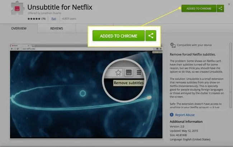Open the Reviews tab
Image resolution: width=233 pixels, height=147 pixels.
[57, 28]
